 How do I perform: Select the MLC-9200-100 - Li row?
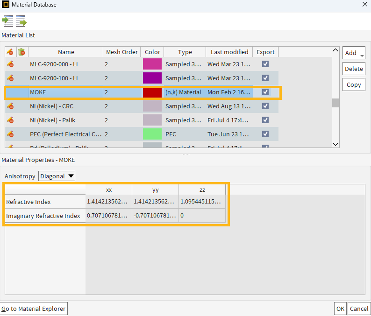(x=142, y=78)
